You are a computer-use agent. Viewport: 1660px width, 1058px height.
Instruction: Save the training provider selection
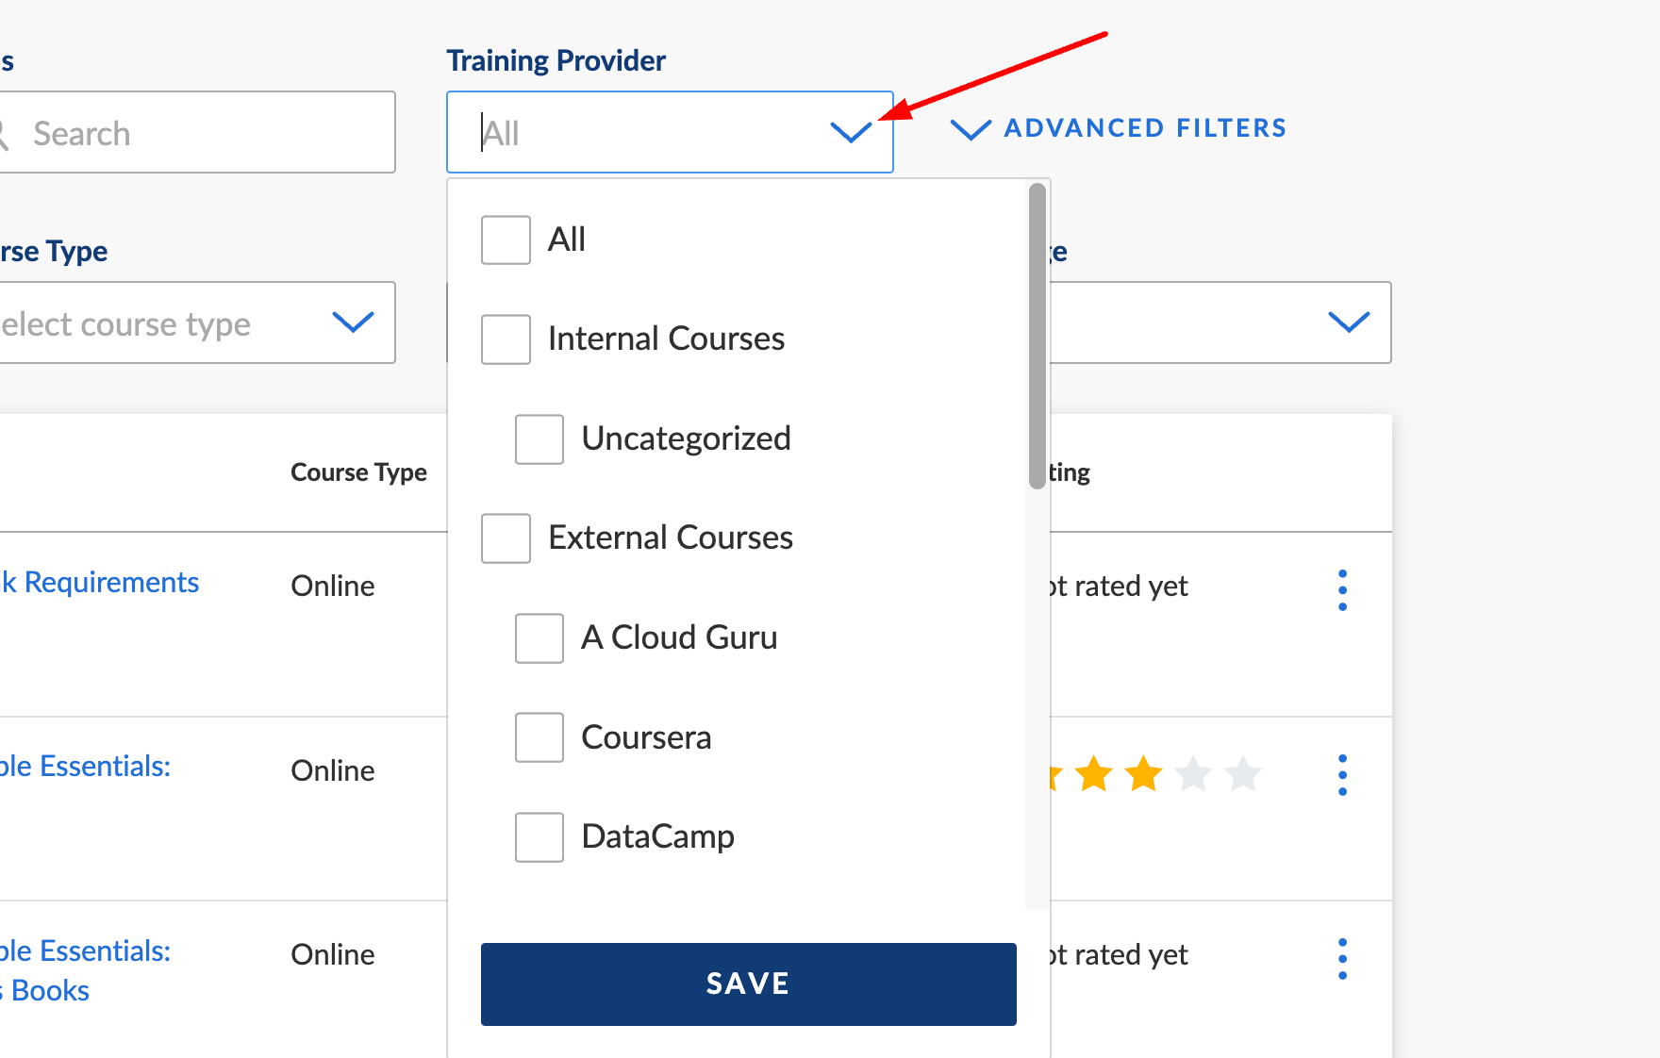click(749, 984)
